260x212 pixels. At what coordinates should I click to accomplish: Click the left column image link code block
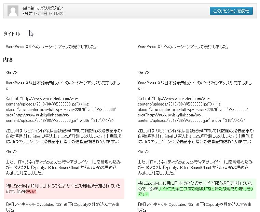(61, 110)
